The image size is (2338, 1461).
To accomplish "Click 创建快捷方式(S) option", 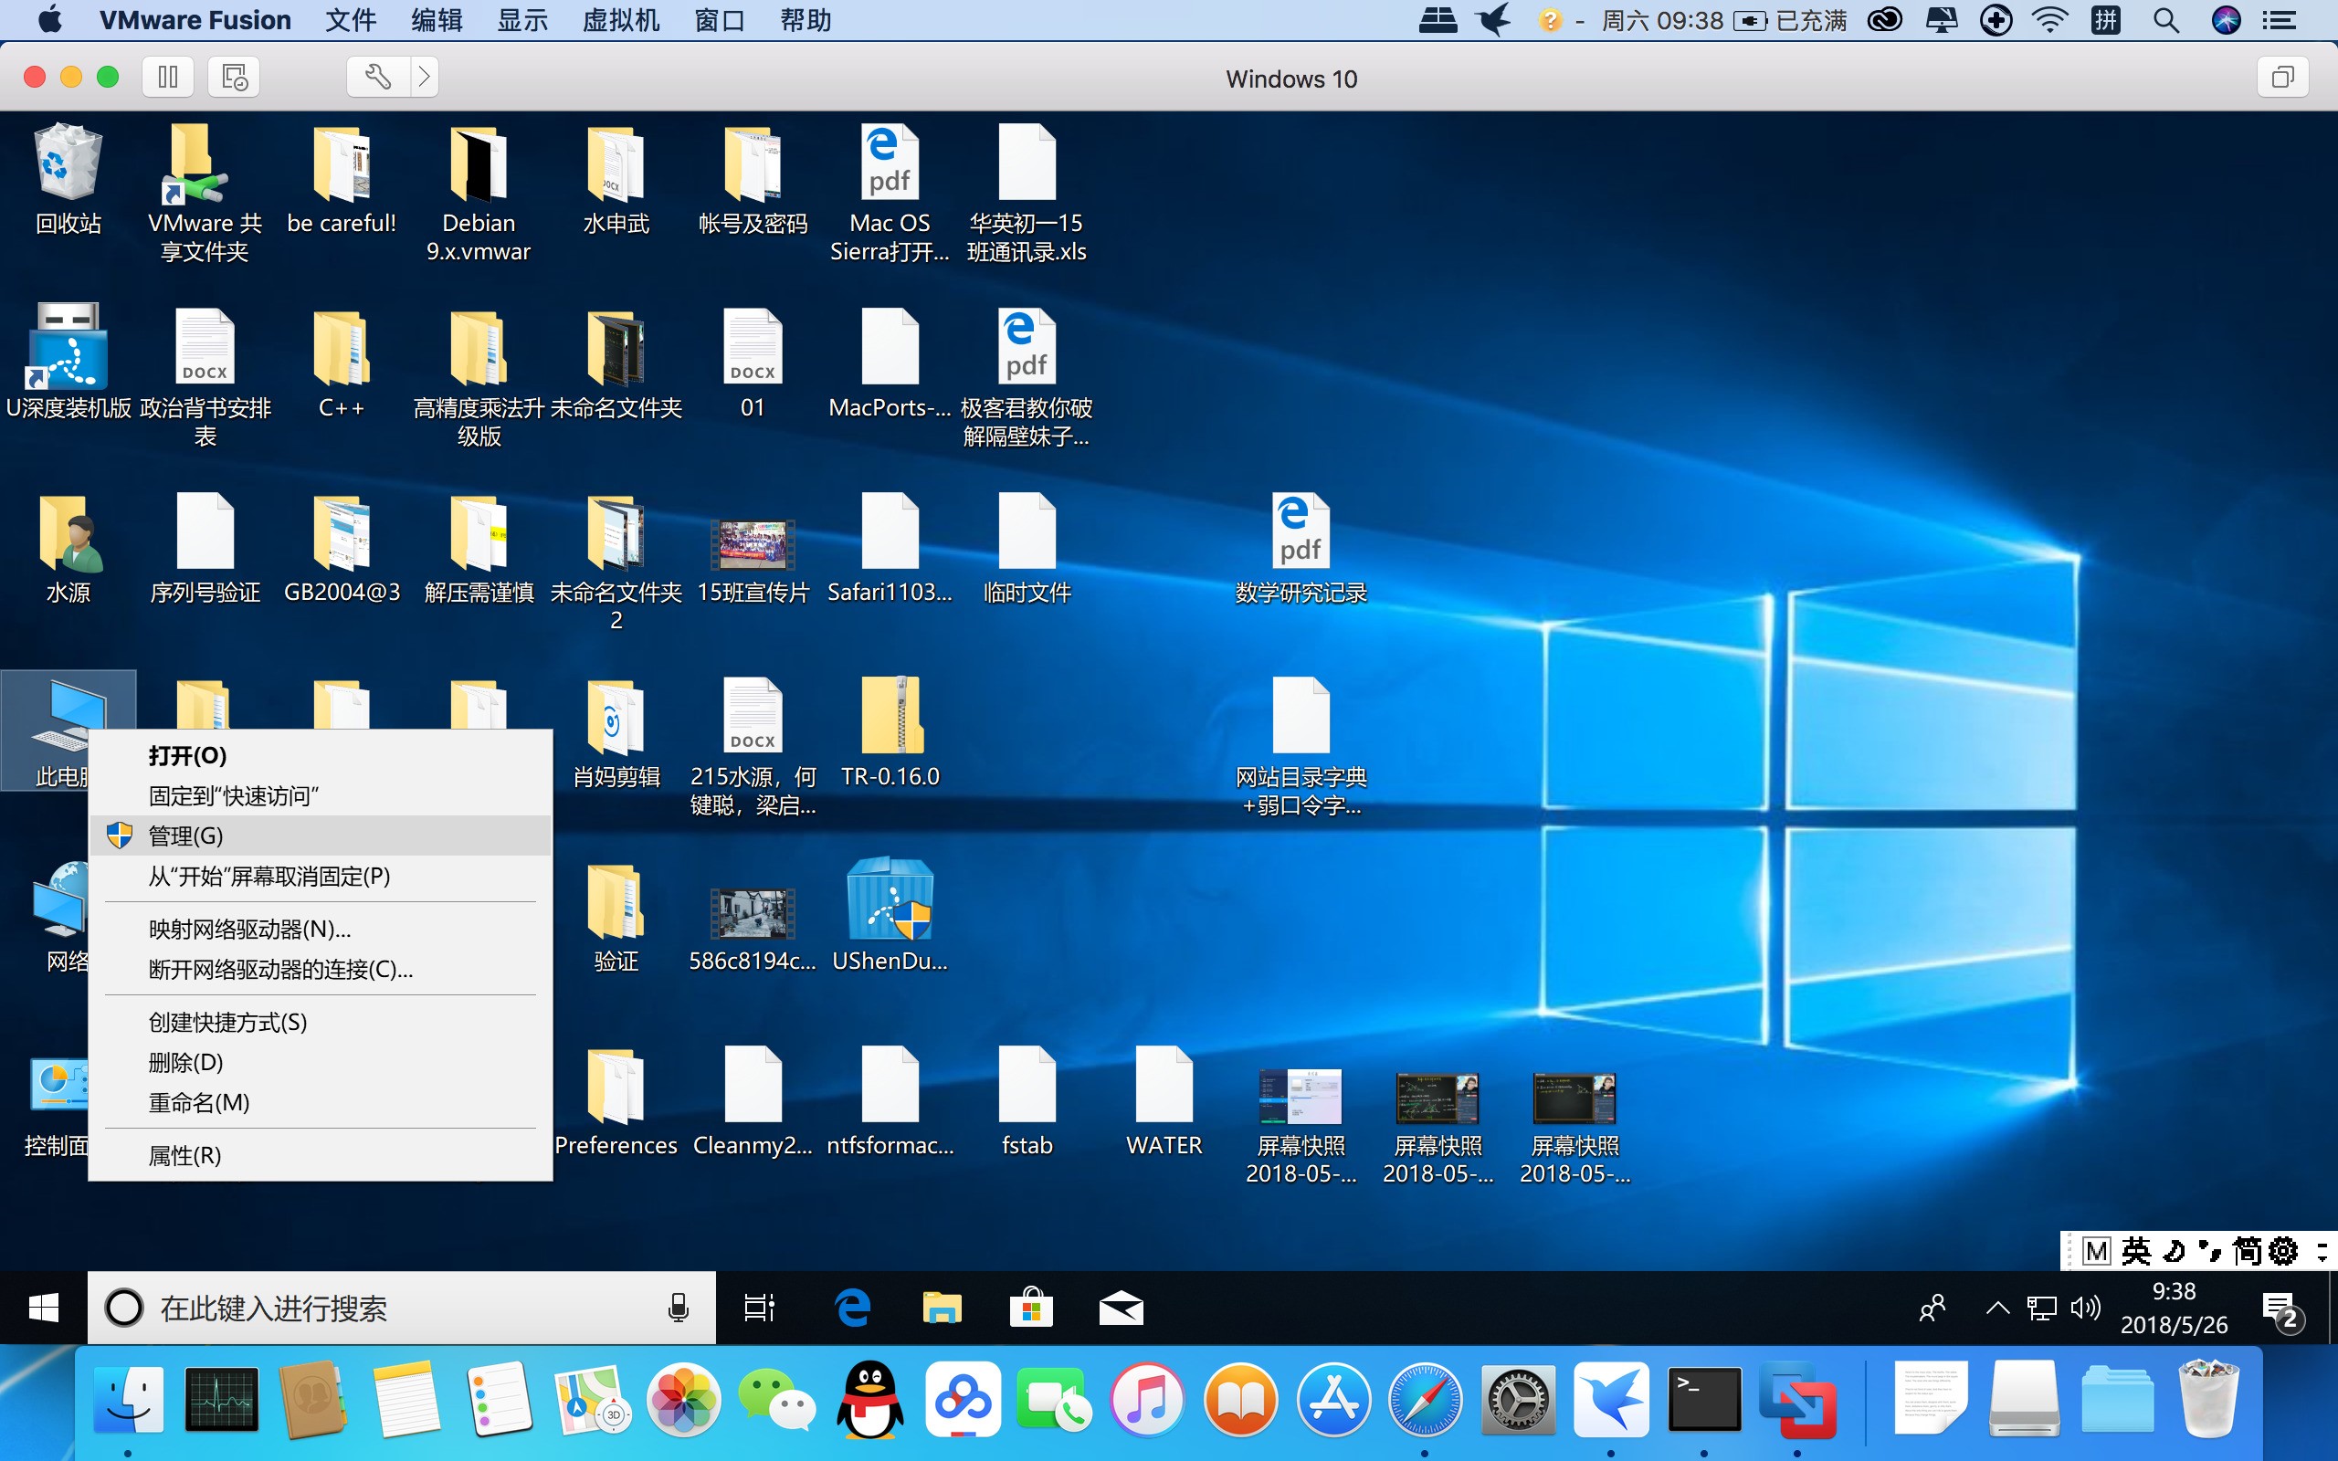I will [x=226, y=1022].
